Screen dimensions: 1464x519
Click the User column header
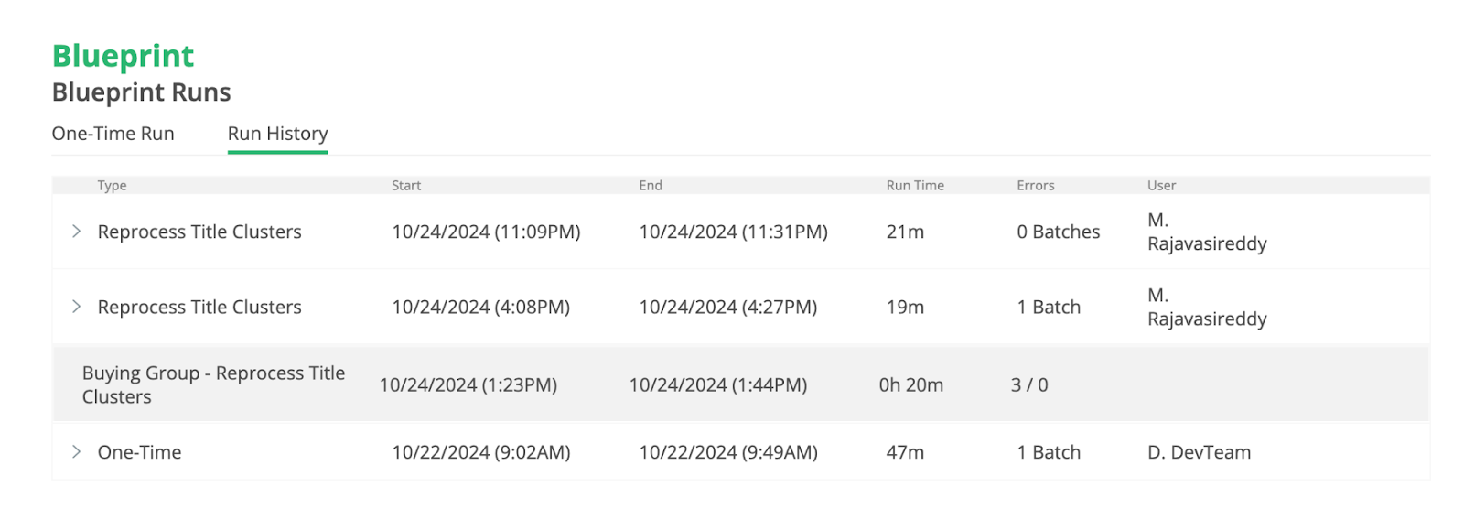[1161, 186]
